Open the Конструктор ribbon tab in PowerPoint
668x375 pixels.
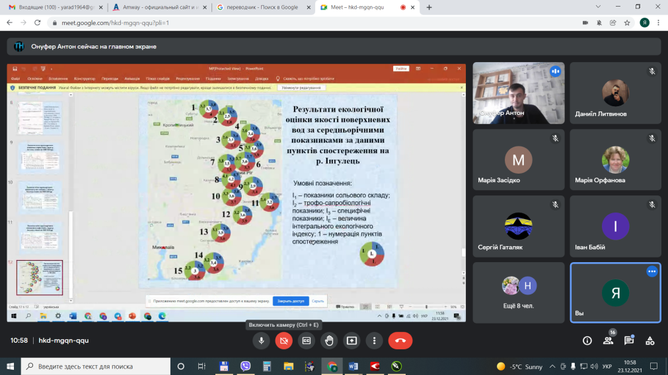85,79
